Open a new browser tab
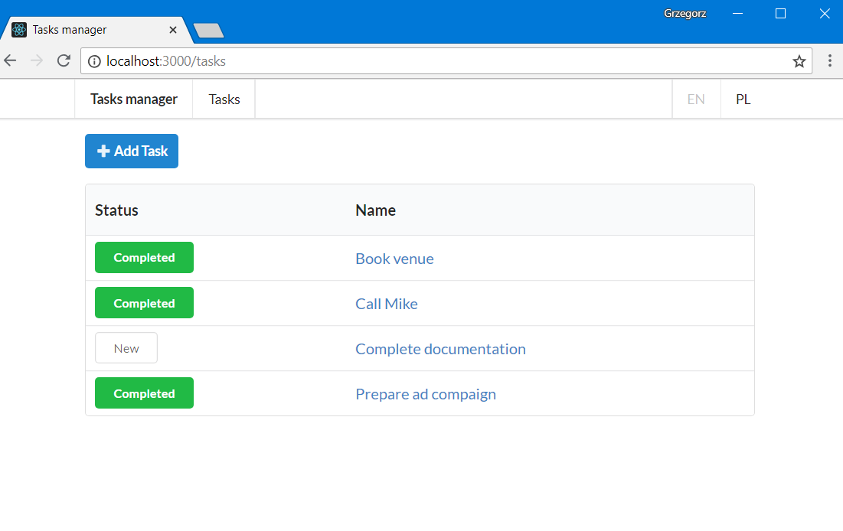This screenshot has width=843, height=531. [208, 31]
